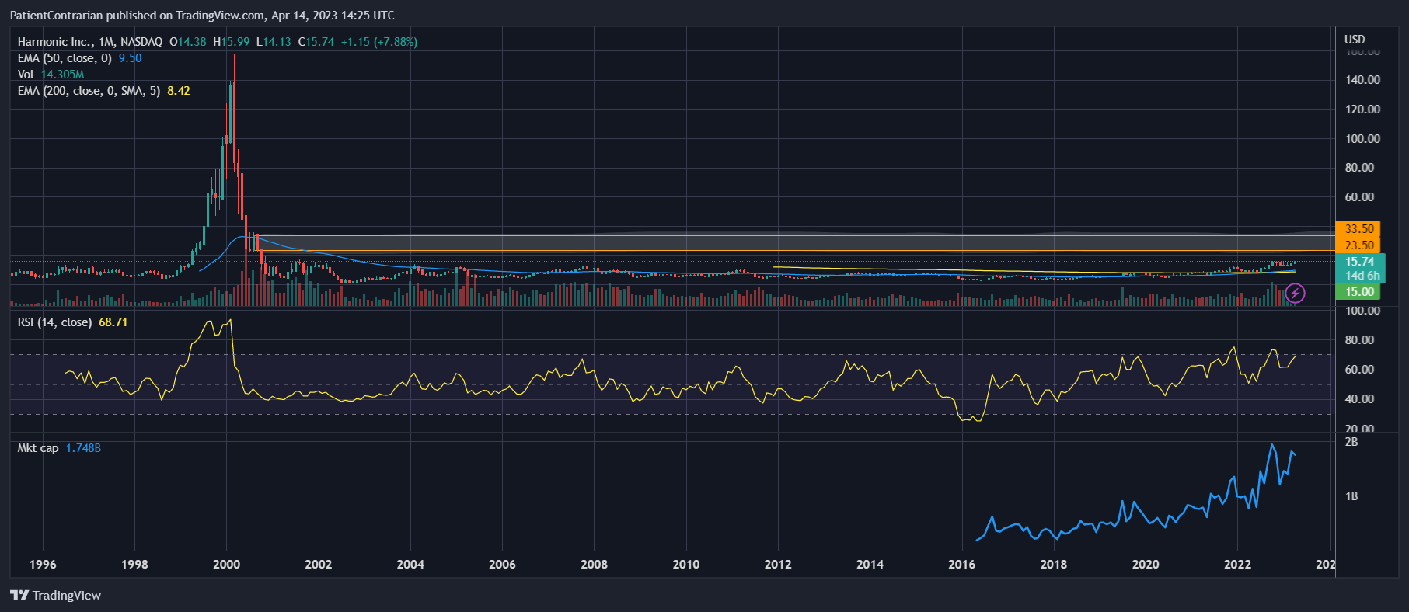The height and width of the screenshot is (612, 1409).
Task: Click the RSI axis 80.00 label
Action: tap(1359, 340)
